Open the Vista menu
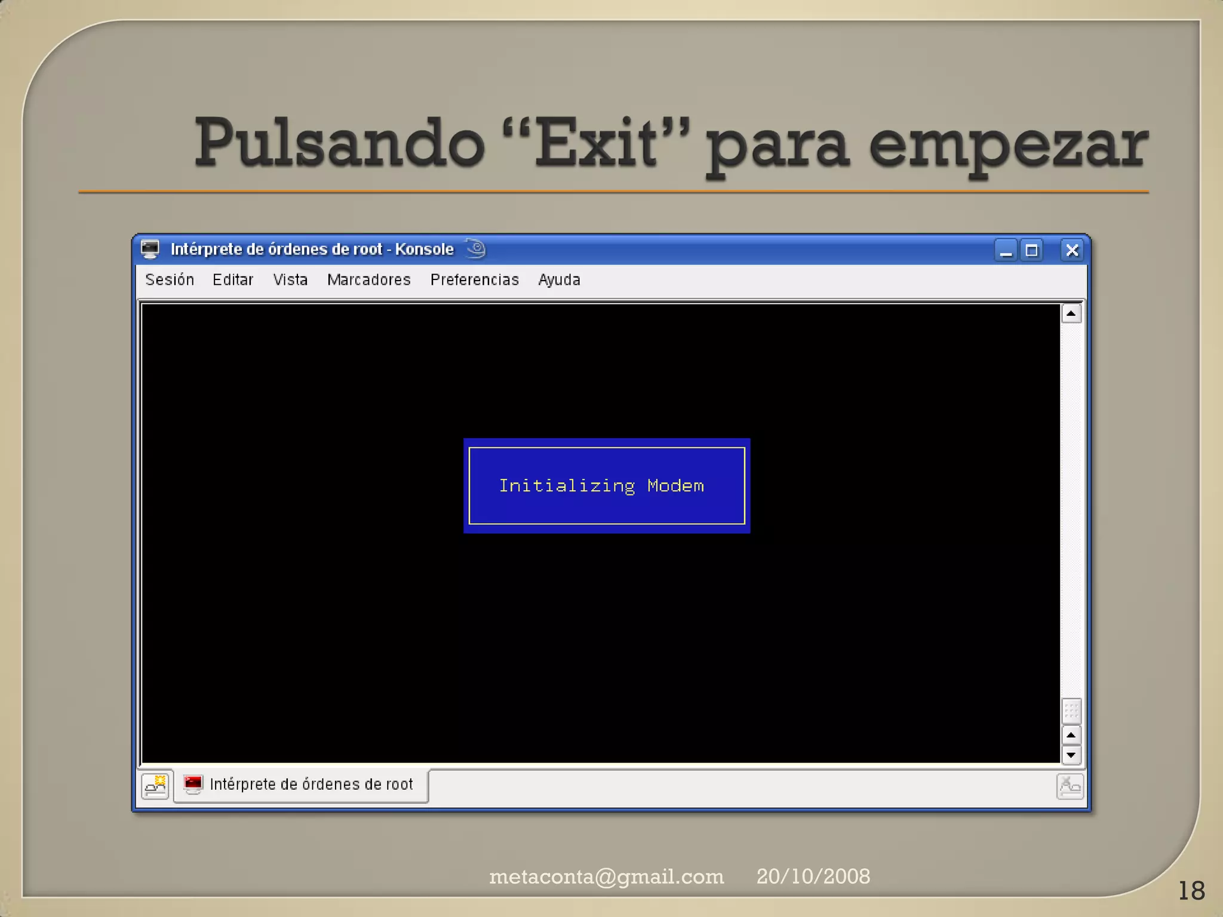Screen dimensions: 1223x917 (x=290, y=280)
